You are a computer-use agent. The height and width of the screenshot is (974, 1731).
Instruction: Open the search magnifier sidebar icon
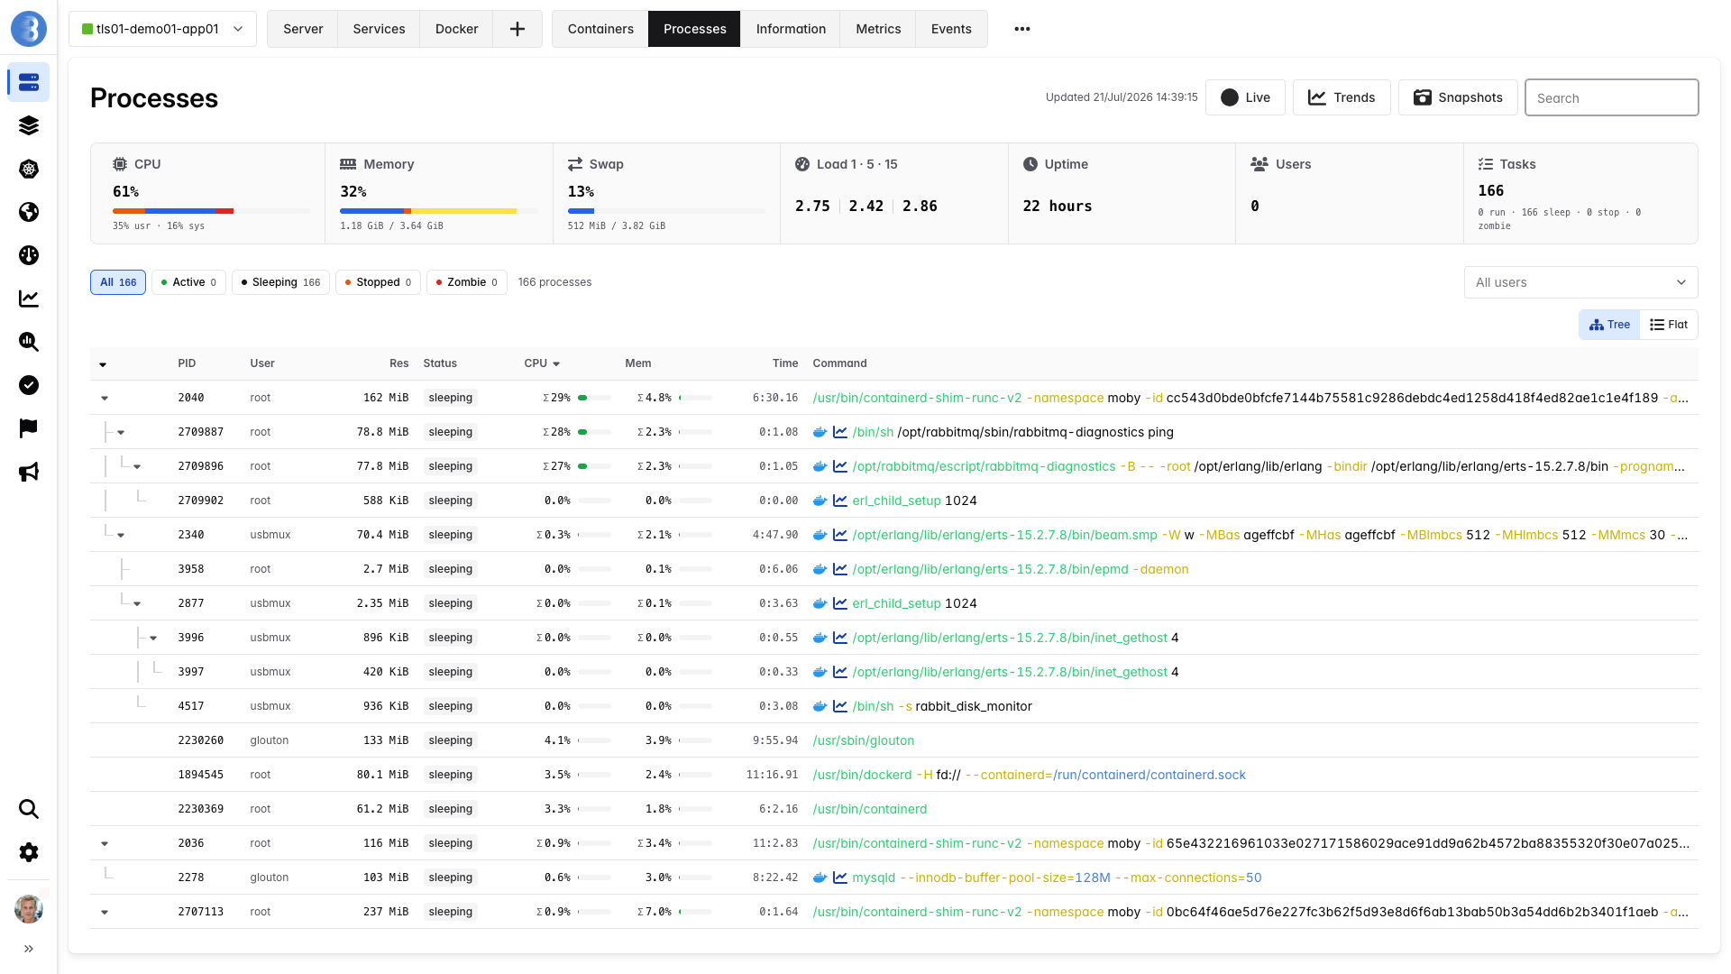tap(29, 809)
